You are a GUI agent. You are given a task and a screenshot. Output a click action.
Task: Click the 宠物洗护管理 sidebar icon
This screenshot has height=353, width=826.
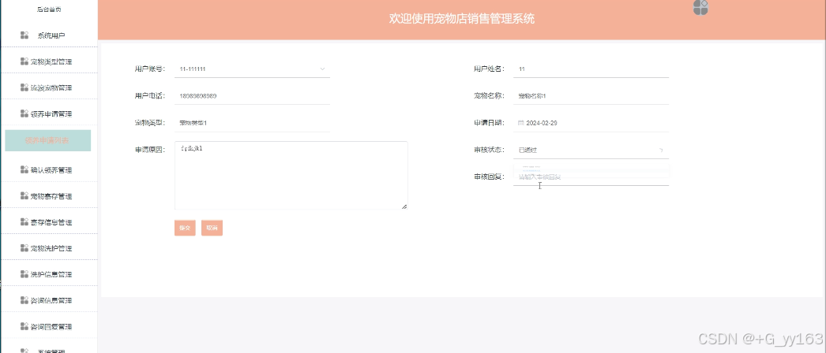coord(24,248)
